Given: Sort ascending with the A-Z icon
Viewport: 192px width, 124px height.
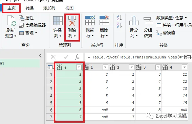Looking at the screenshot, I should (x=119, y=18).
